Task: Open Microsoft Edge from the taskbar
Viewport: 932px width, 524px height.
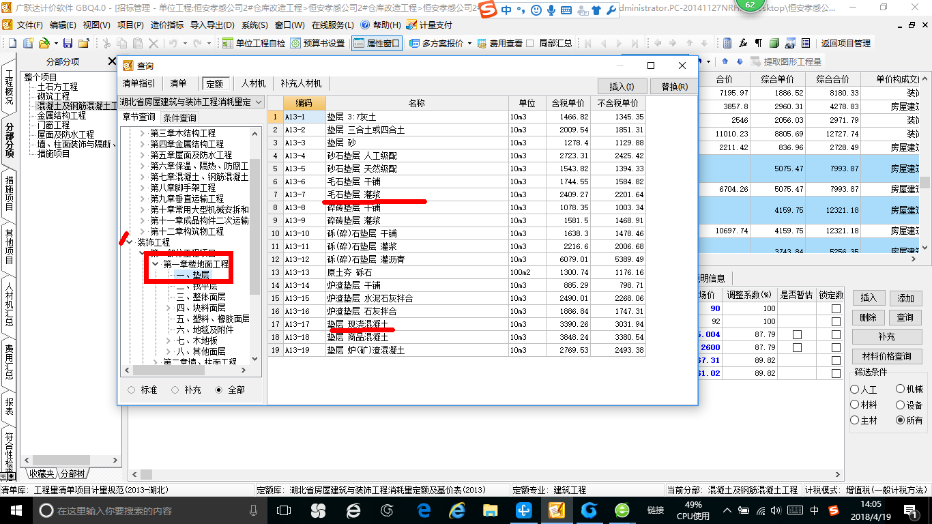Action: (424, 510)
